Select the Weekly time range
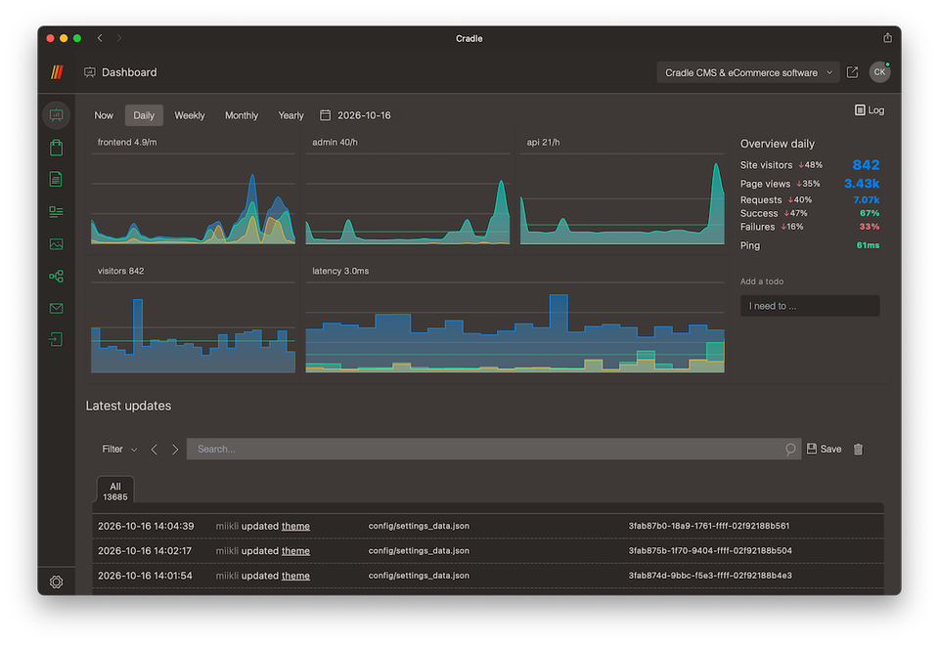939x645 pixels. pos(189,115)
